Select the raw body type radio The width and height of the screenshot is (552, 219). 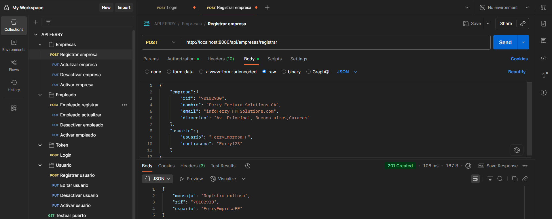(x=264, y=72)
